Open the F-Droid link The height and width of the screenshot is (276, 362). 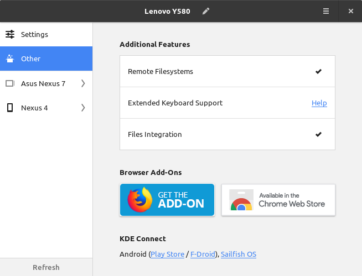(203, 254)
